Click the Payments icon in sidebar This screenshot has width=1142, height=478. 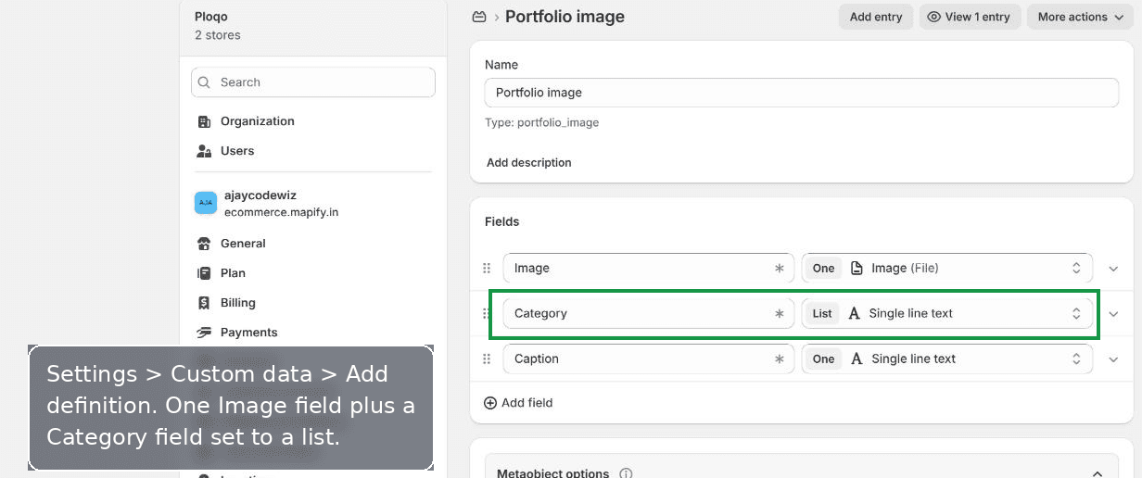coord(205,333)
